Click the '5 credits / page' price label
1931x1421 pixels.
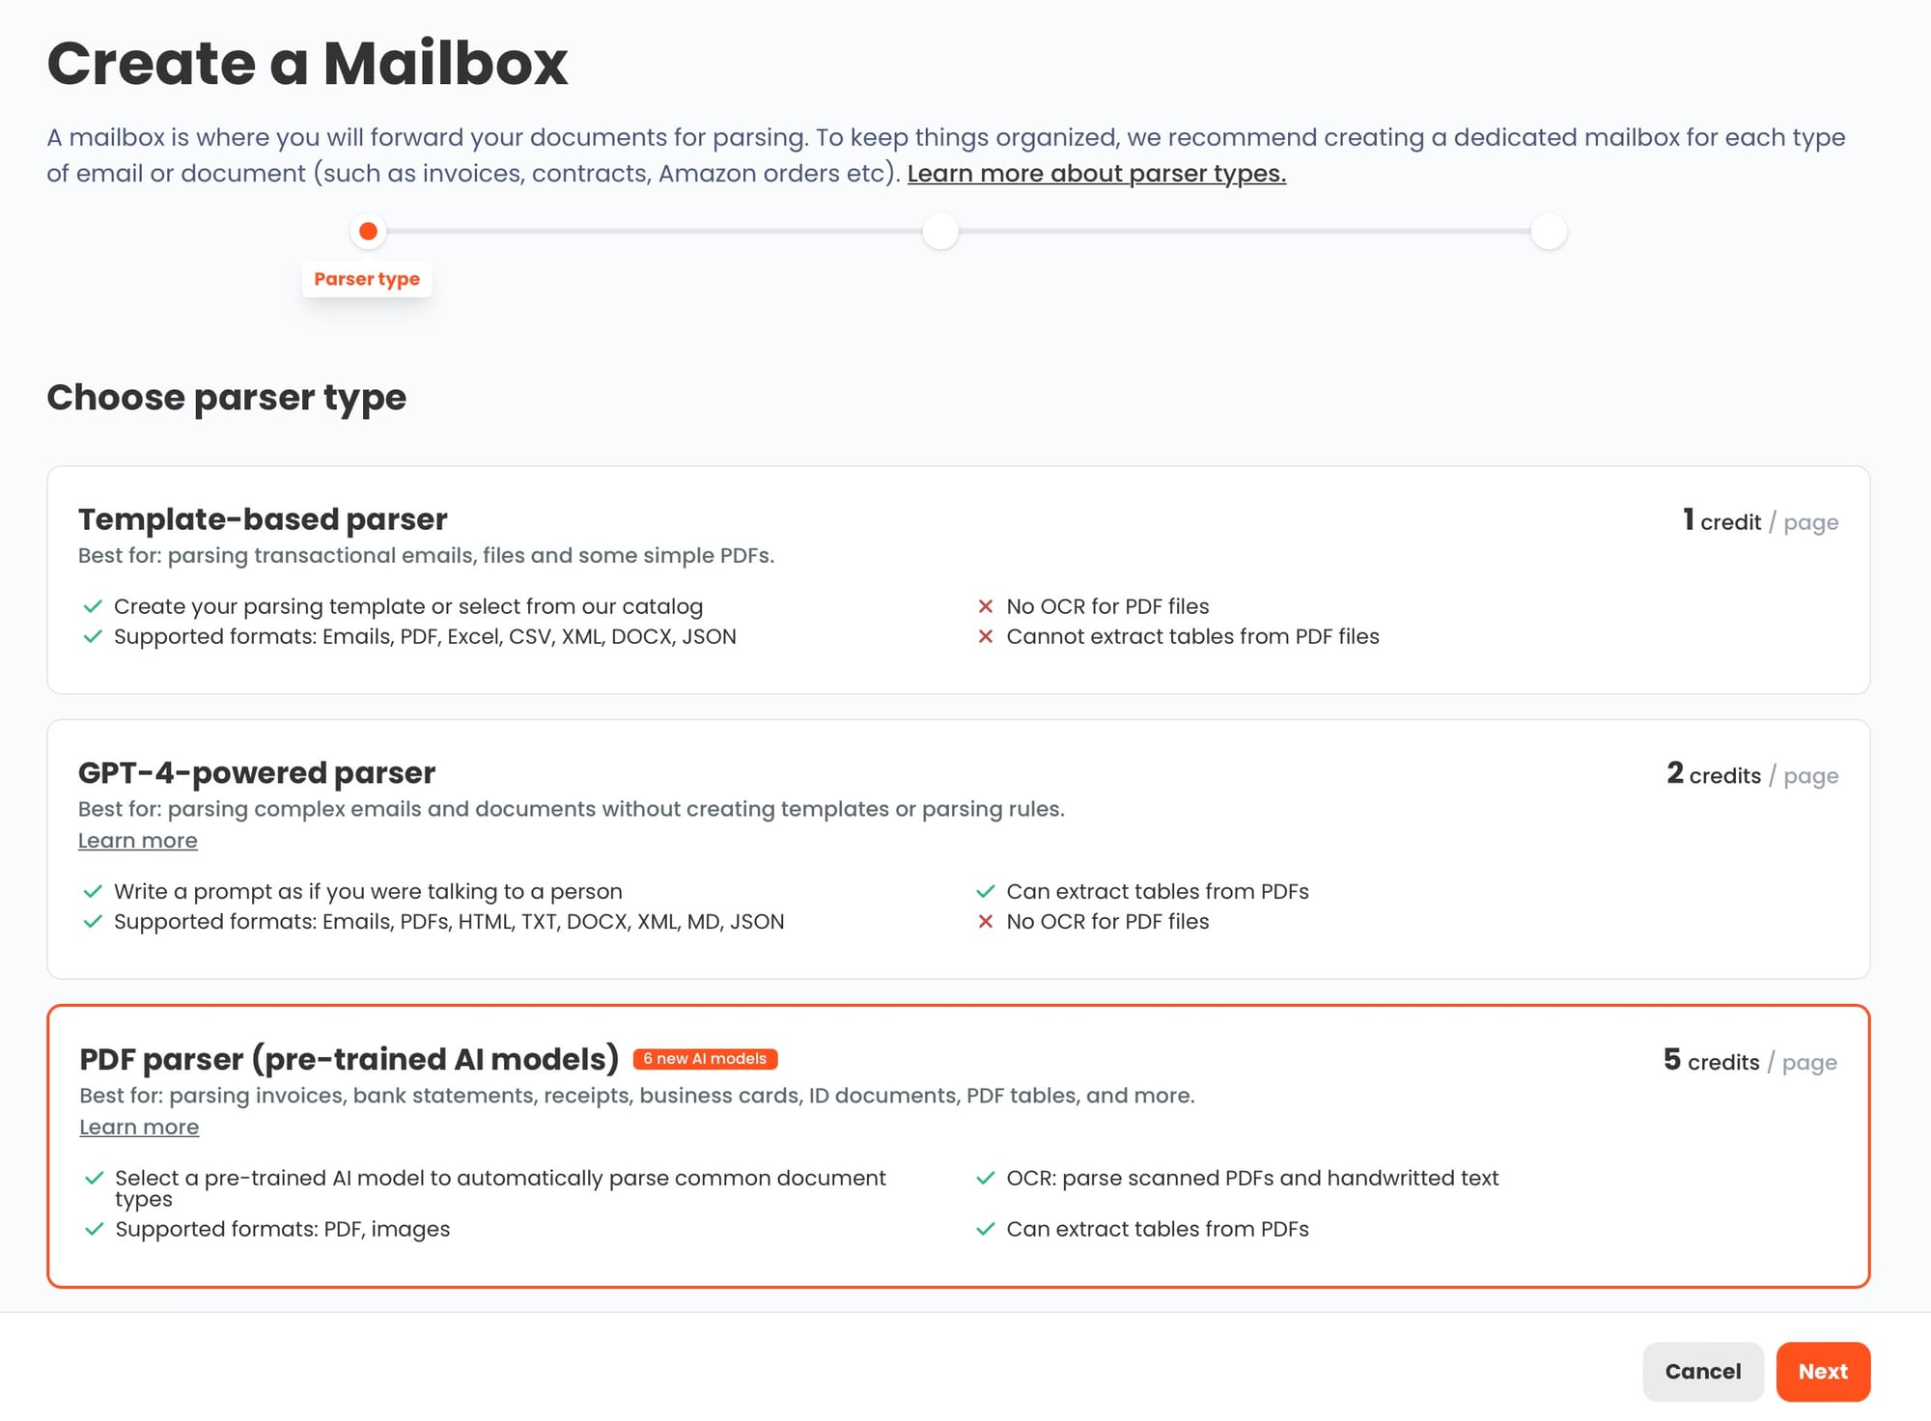(1749, 1061)
